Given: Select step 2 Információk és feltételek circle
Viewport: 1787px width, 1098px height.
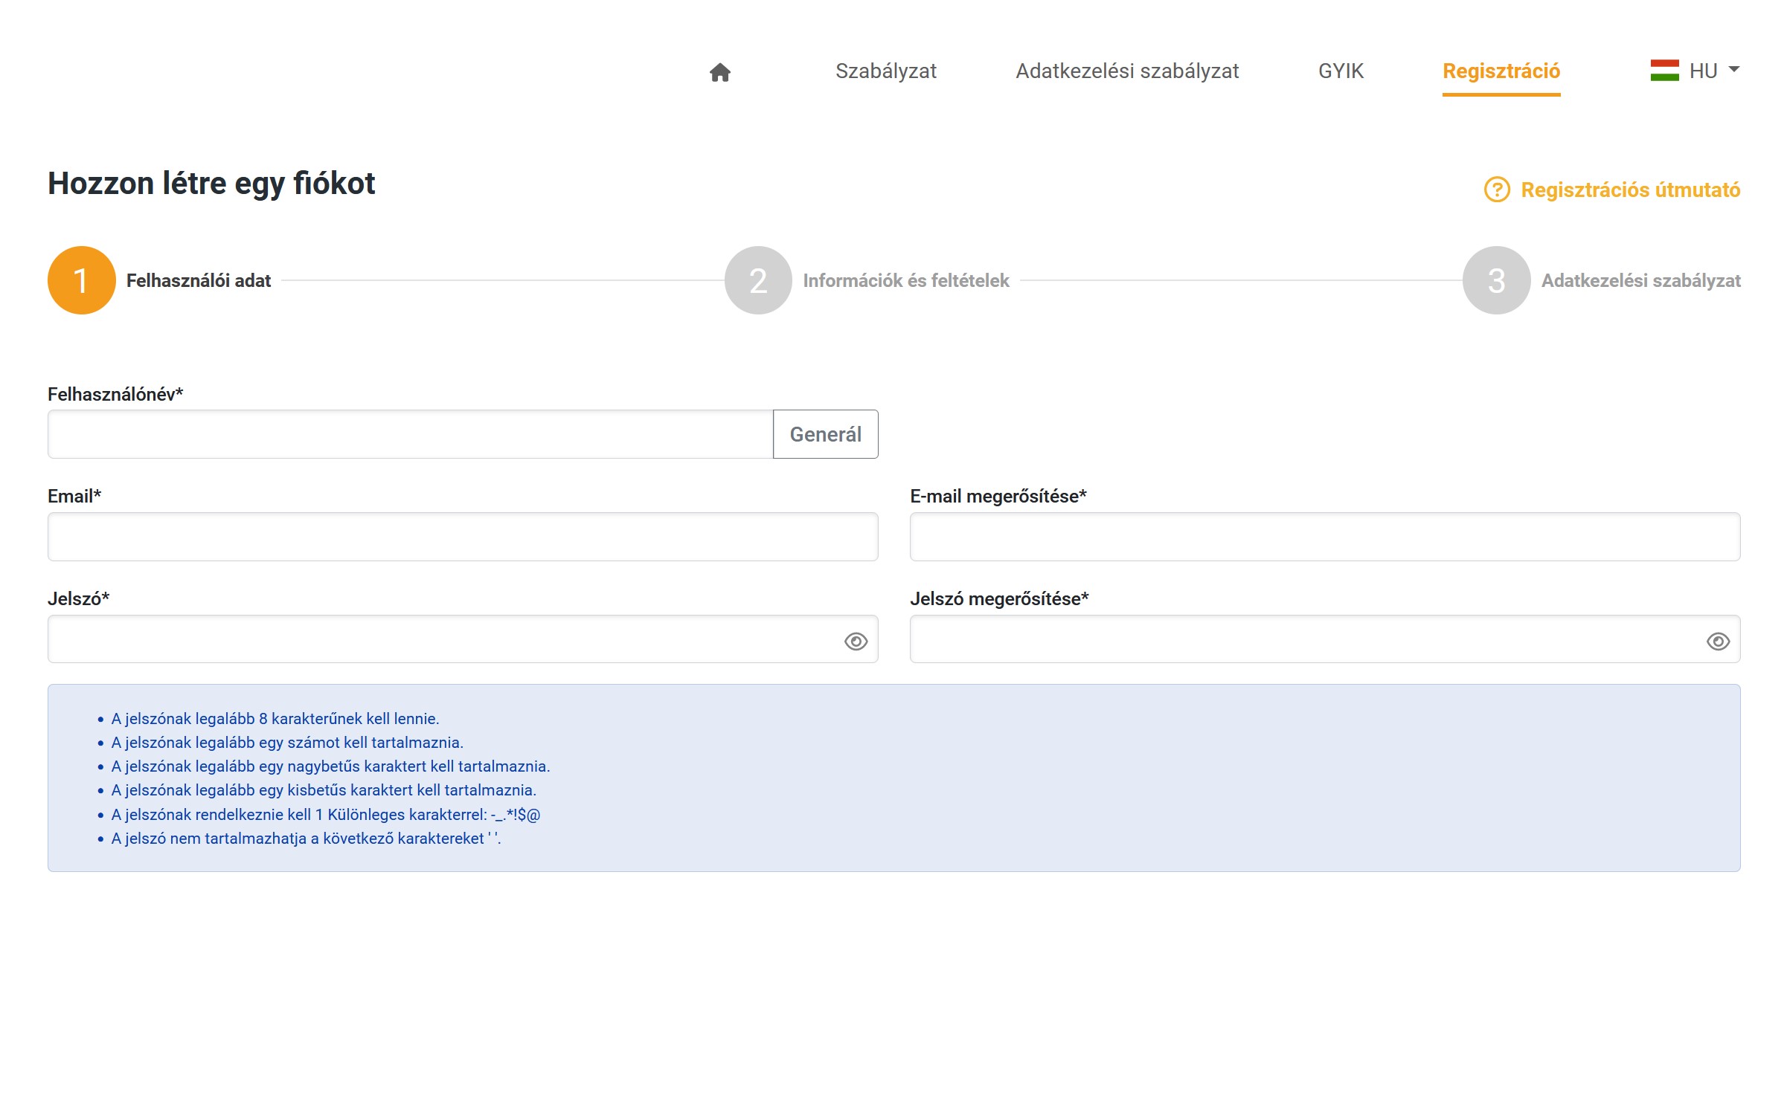Looking at the screenshot, I should [758, 280].
